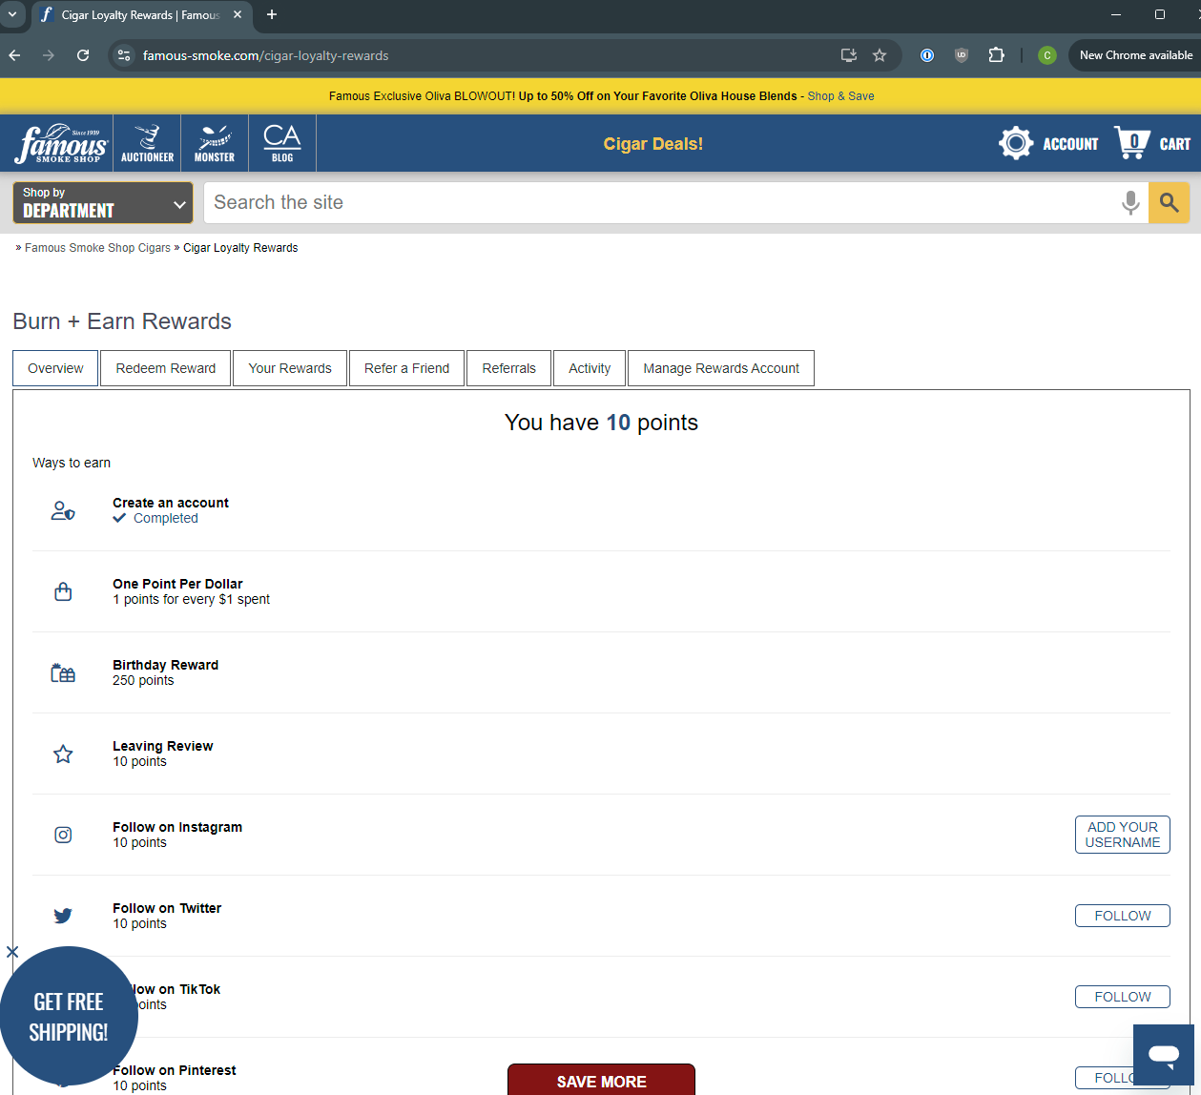This screenshot has width=1201, height=1095.
Task: Click the Cigar Loyalty Rewards breadcrumb text
Action: coord(240,248)
